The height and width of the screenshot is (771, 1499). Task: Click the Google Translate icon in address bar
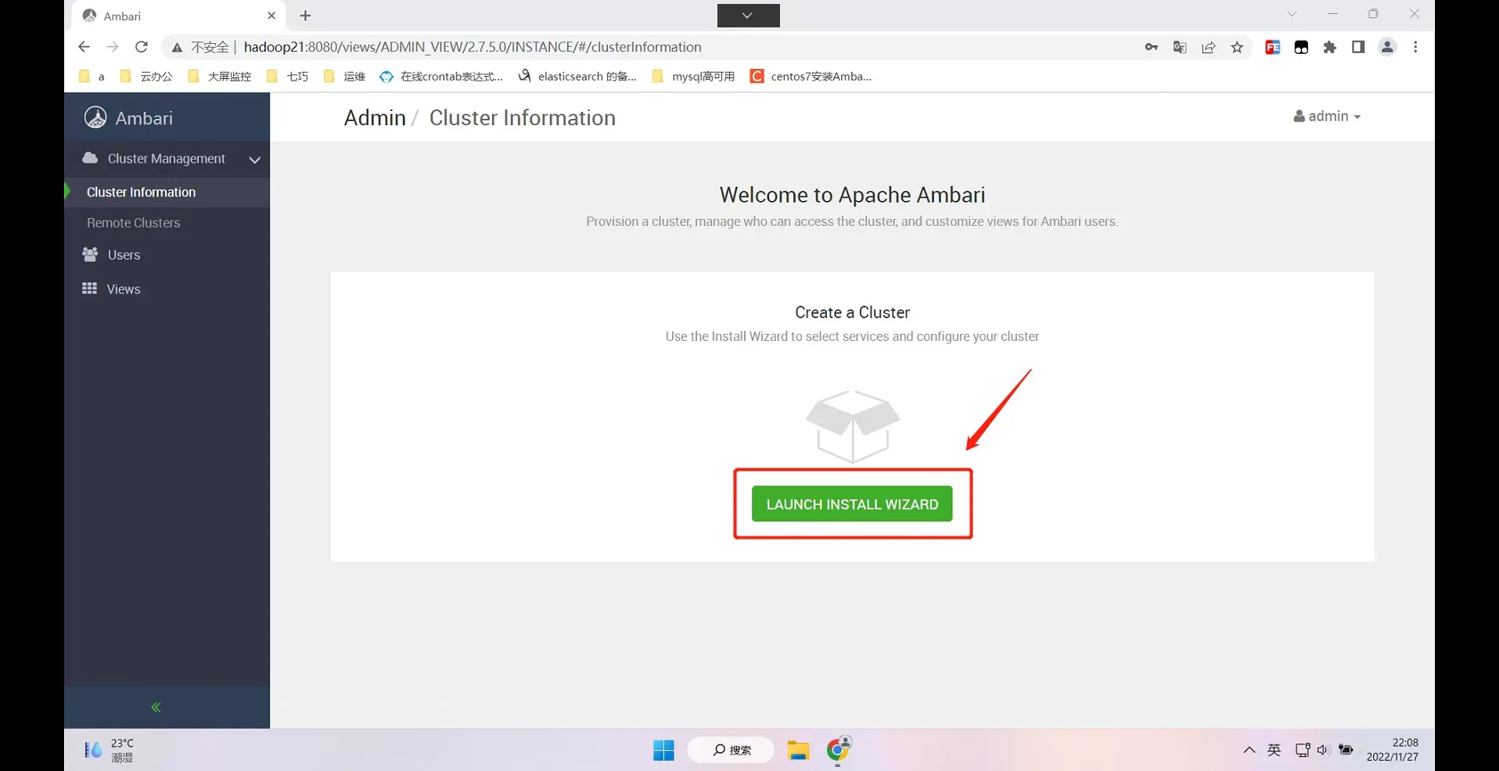click(1180, 48)
